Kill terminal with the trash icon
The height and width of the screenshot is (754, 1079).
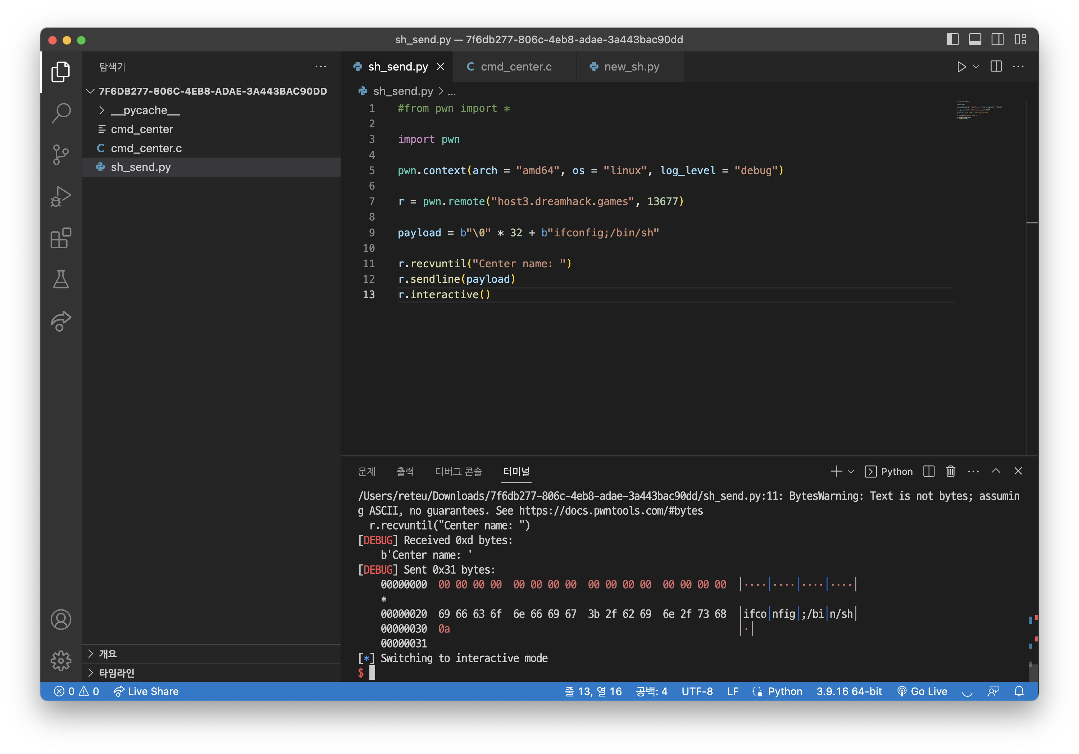click(x=950, y=471)
